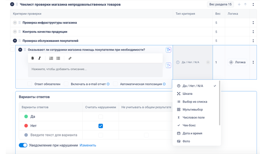The width and height of the screenshot is (266, 154).
Task: Click the Вес раздела 15 button
Action: pos(220,5)
